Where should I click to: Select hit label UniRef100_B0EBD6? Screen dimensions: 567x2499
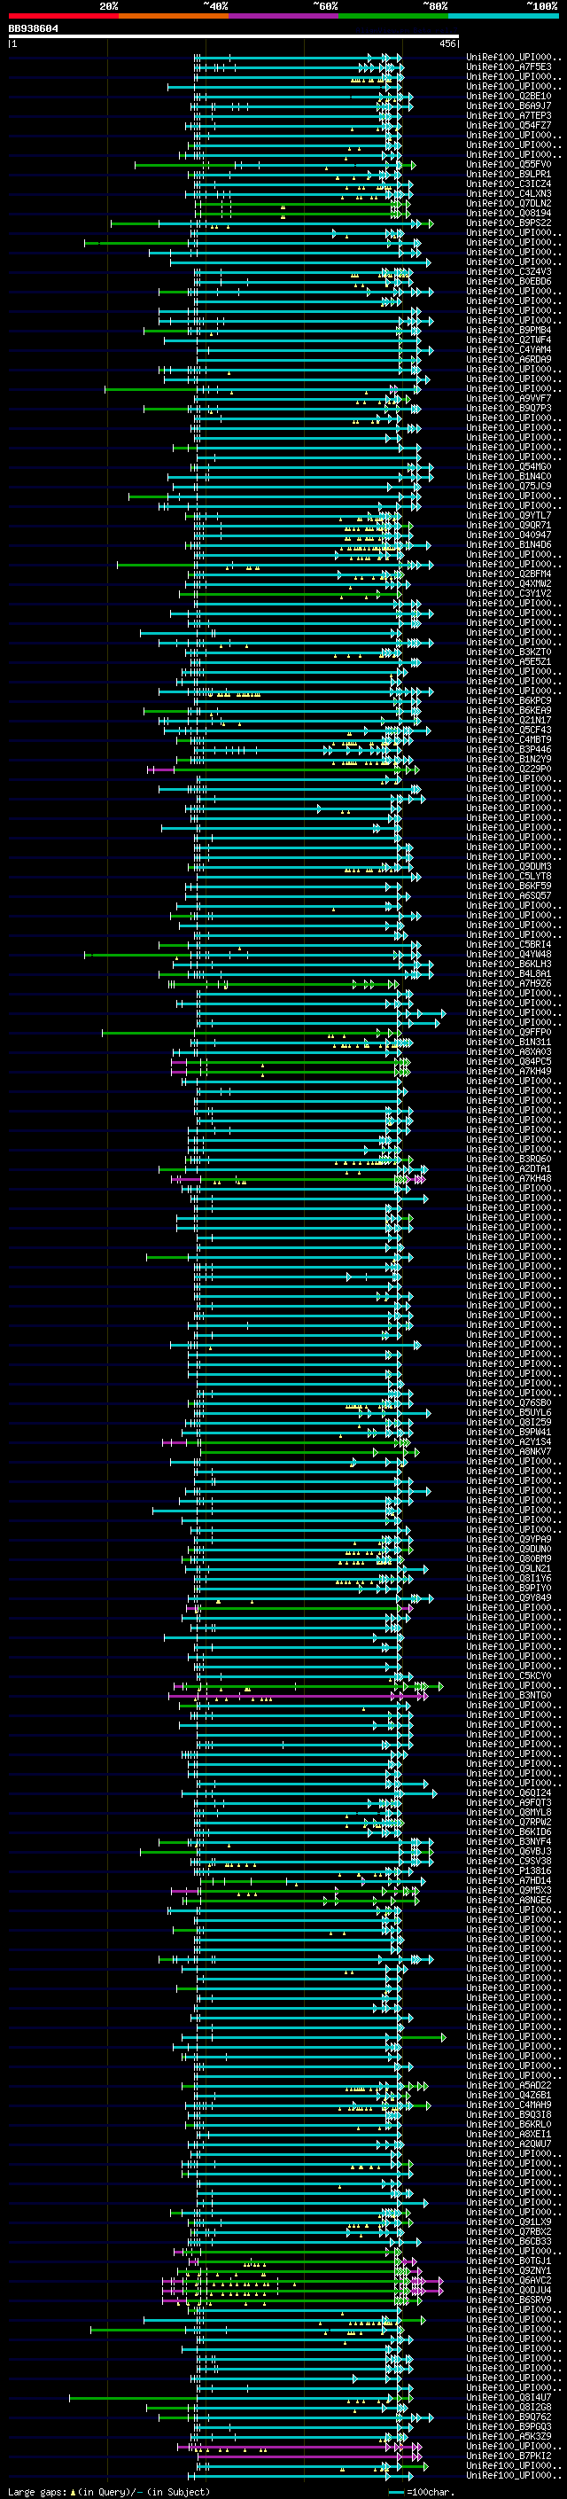tap(509, 282)
